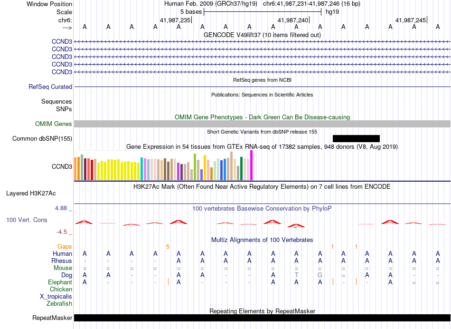
Task: Select the topmost CCND3 transcript label
Action: [x=62, y=41]
